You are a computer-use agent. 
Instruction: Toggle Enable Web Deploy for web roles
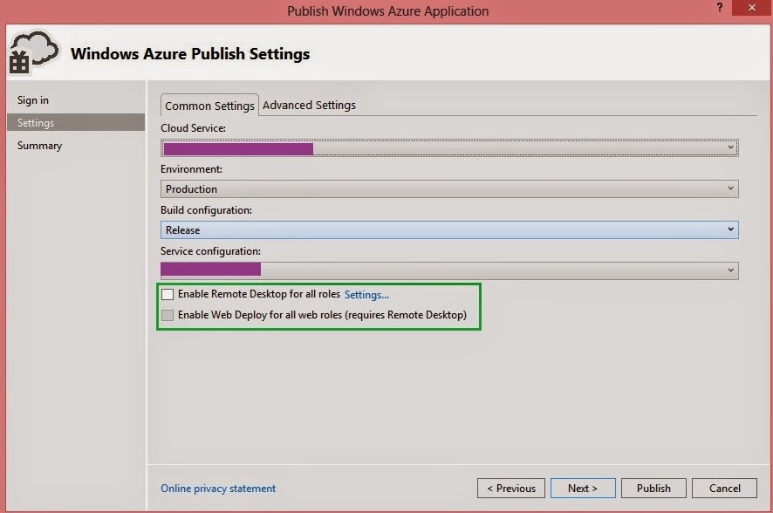pyautogui.click(x=168, y=315)
